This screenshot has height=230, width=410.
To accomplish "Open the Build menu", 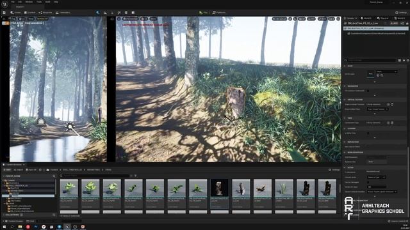I will coord(47,2).
